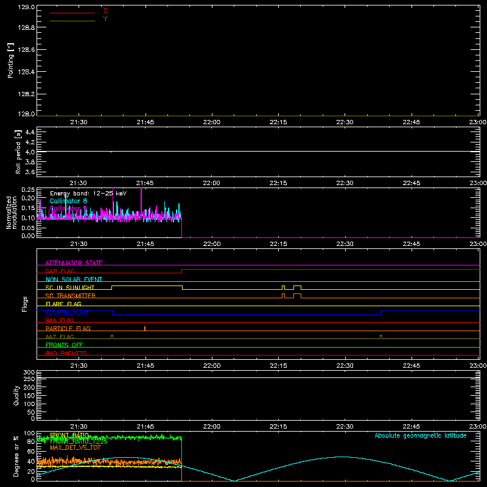Click the 'Energy band: 12-25 keV' text
This screenshot has width=487, height=487.
pyautogui.click(x=88, y=194)
